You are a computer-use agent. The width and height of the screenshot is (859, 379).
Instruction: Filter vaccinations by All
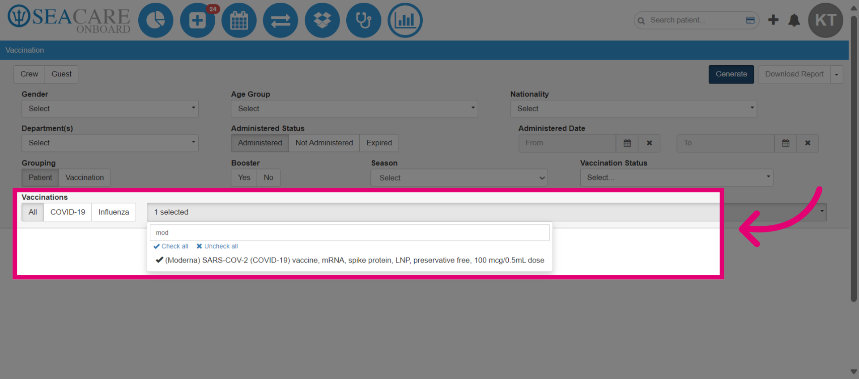coord(33,212)
